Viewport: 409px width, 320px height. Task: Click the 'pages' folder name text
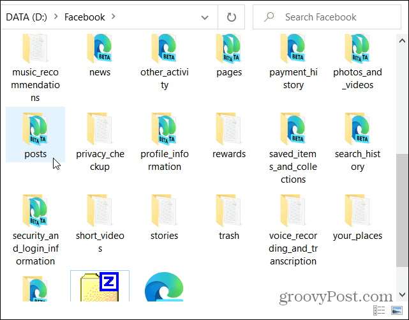[229, 72]
